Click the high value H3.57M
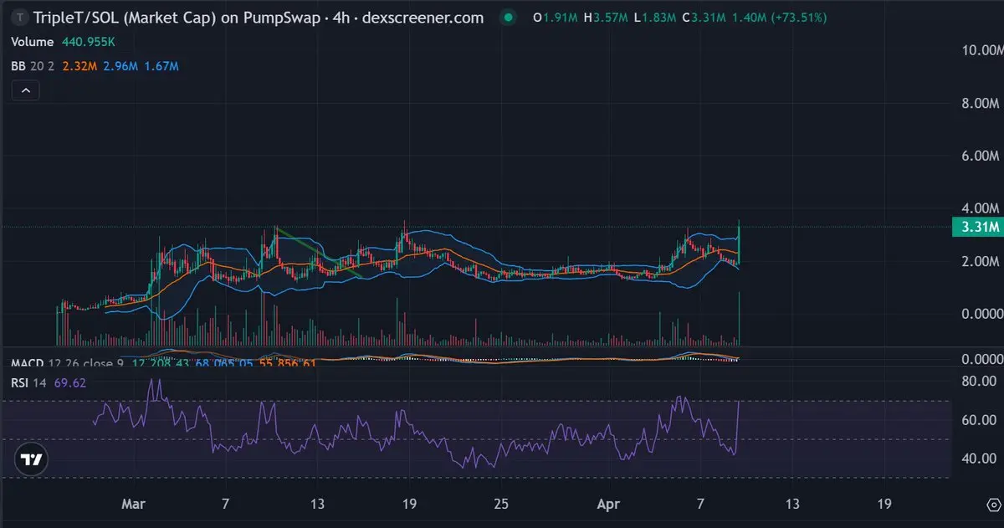The image size is (1004, 528). coord(604,18)
